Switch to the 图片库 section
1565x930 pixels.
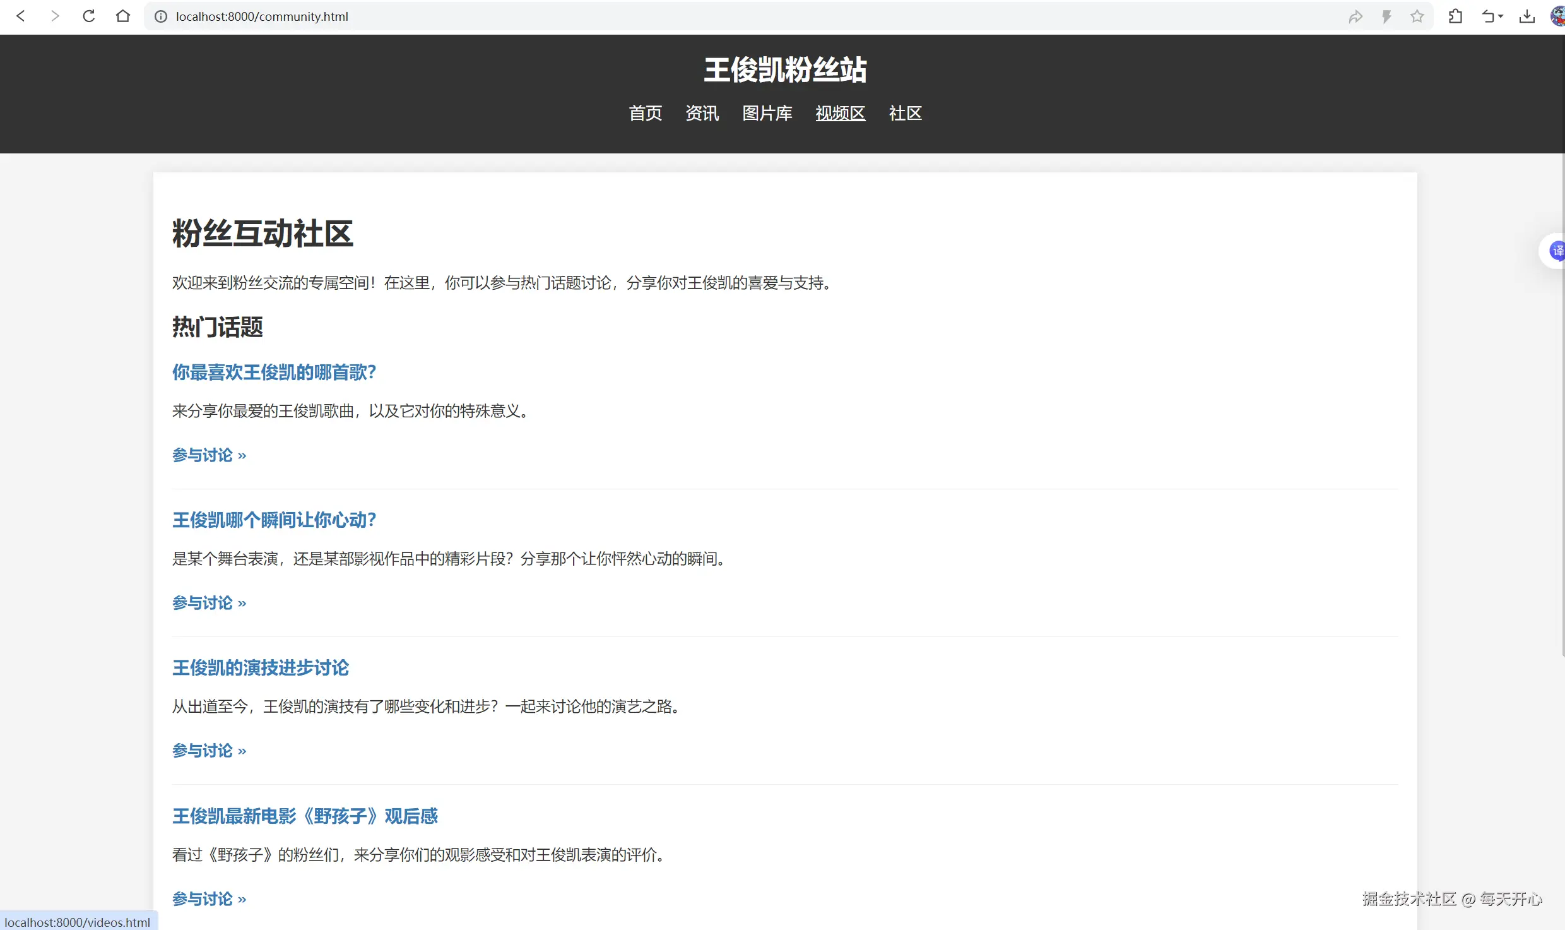pos(767,114)
